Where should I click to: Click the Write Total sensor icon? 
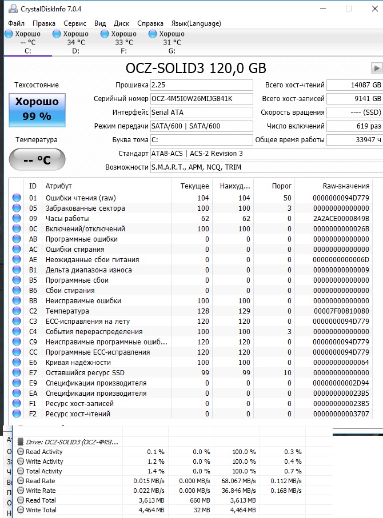(21, 510)
